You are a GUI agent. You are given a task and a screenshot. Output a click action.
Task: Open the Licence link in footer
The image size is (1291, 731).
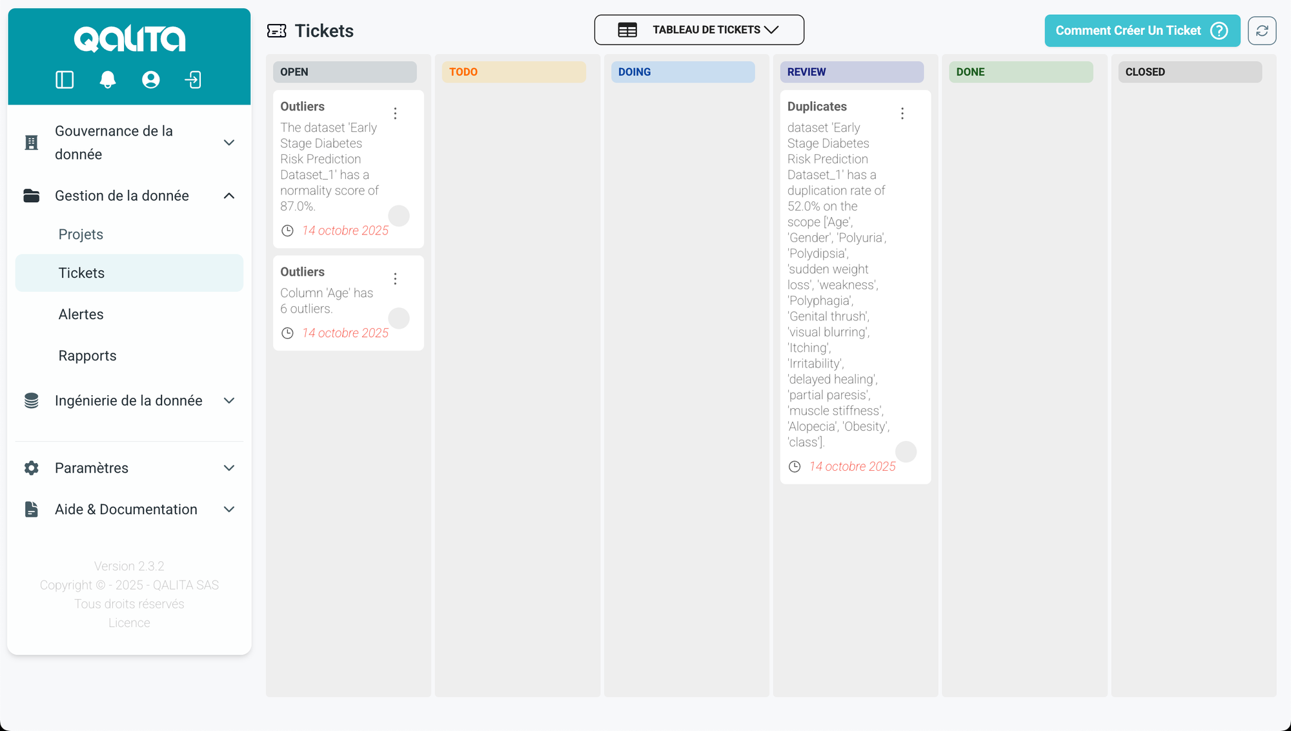pyautogui.click(x=129, y=623)
